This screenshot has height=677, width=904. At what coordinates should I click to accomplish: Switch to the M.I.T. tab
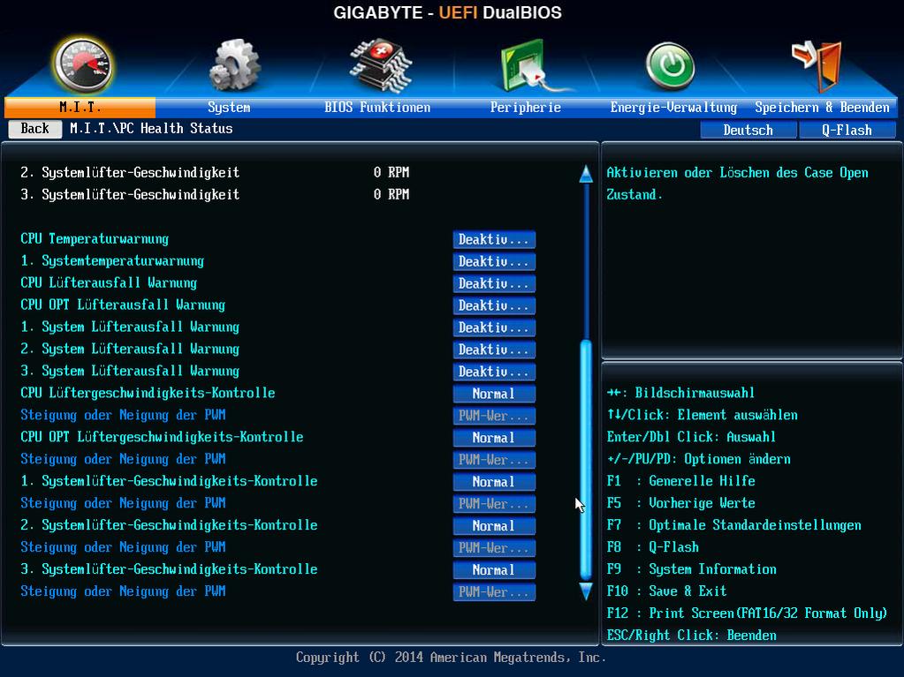point(80,108)
